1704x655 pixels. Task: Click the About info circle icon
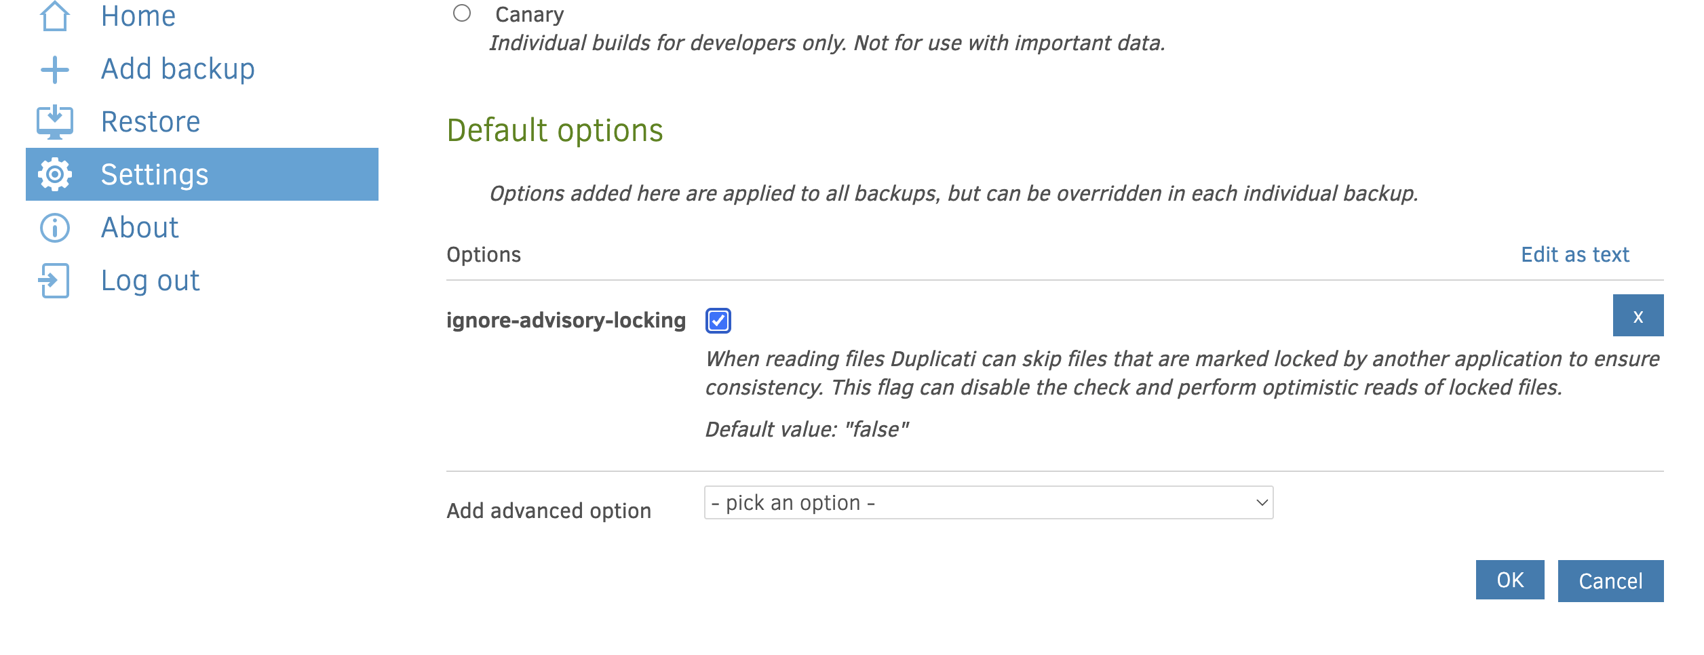55,228
